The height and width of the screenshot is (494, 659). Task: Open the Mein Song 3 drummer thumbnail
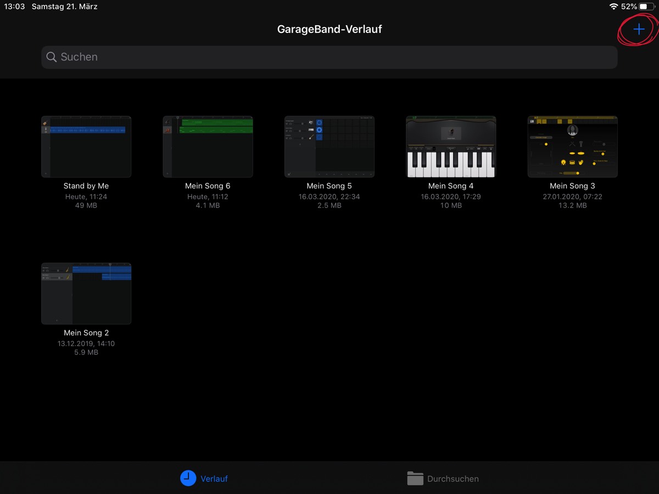tap(572, 147)
